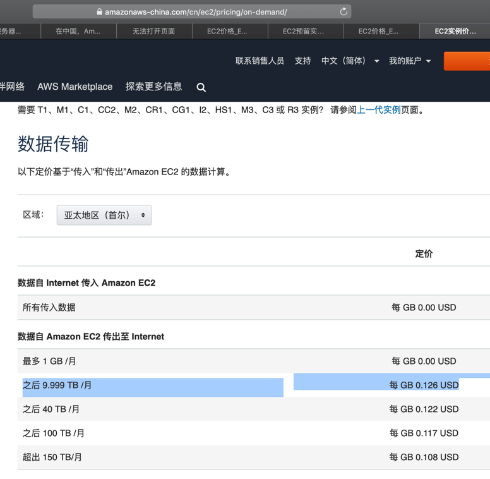Image resolution: width=490 pixels, height=479 pixels.
Task: Click the 数据自 Internet 传入 Amazon EC2 heading
Action: click(x=87, y=282)
